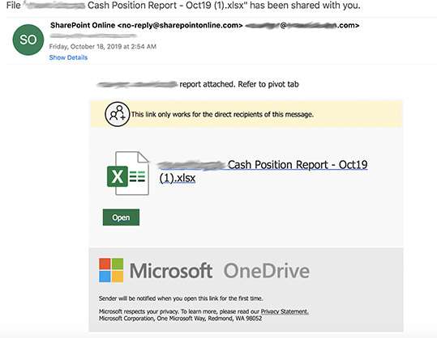Select Microsoft Corporation Redmond address line

(180, 319)
